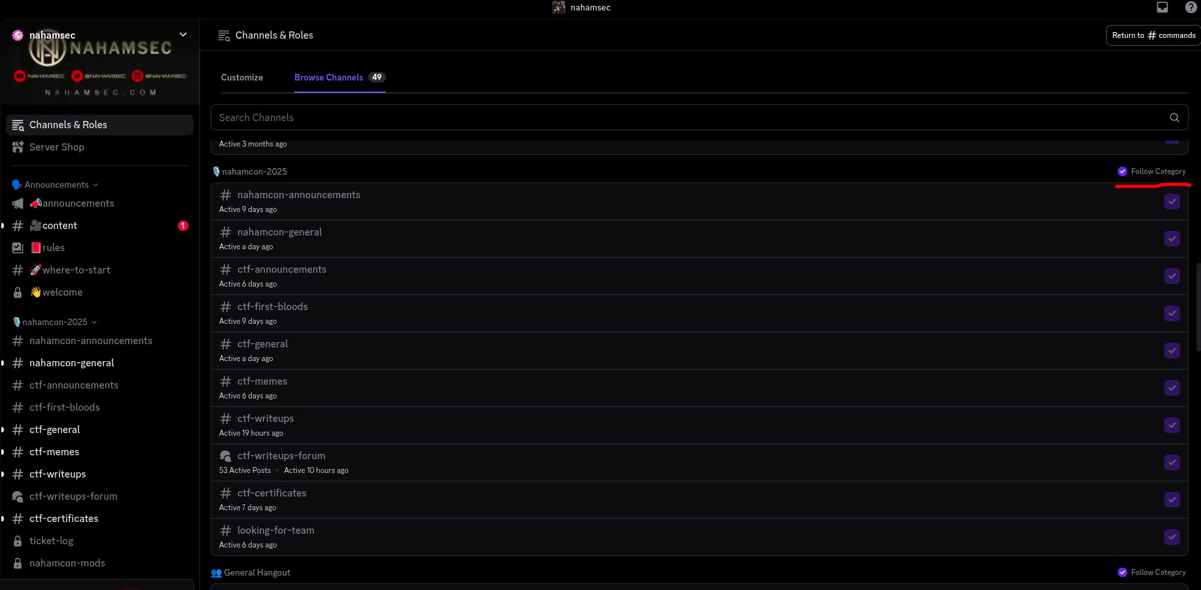
Task: Uncheck the nahamcon-announcements channel checkbox
Action: click(x=1172, y=201)
